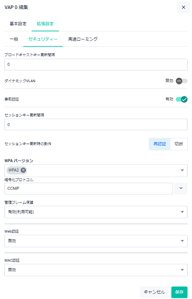
Task: Toggle the ダイナミックVLAN switch
Action: pos(182,81)
